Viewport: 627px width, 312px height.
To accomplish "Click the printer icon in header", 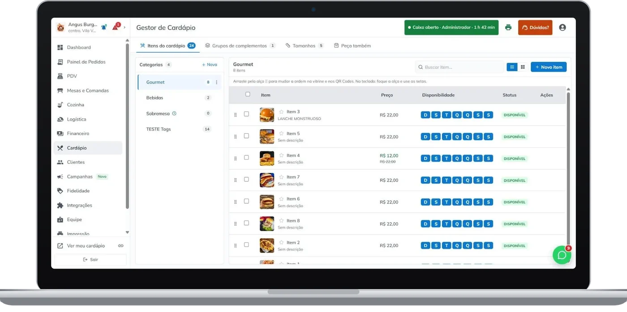I will pos(508,27).
